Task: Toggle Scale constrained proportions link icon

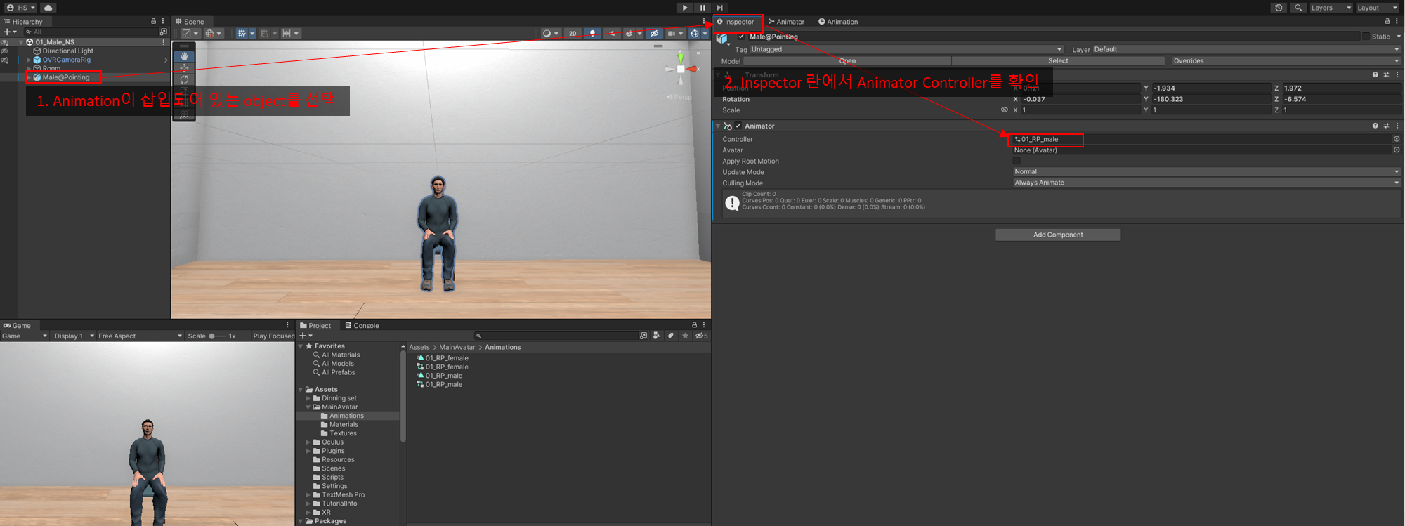Action: (x=1004, y=110)
